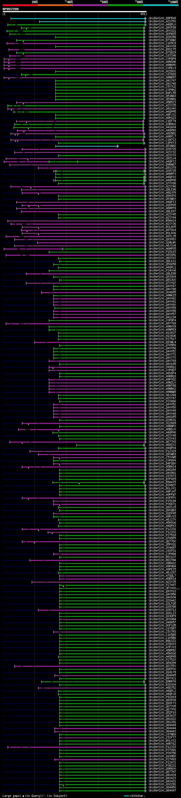Viewport: 181px width, 798px height.
Task: Pick UniRef100_C0PQP4 from the hit list
Action: click(162, 59)
